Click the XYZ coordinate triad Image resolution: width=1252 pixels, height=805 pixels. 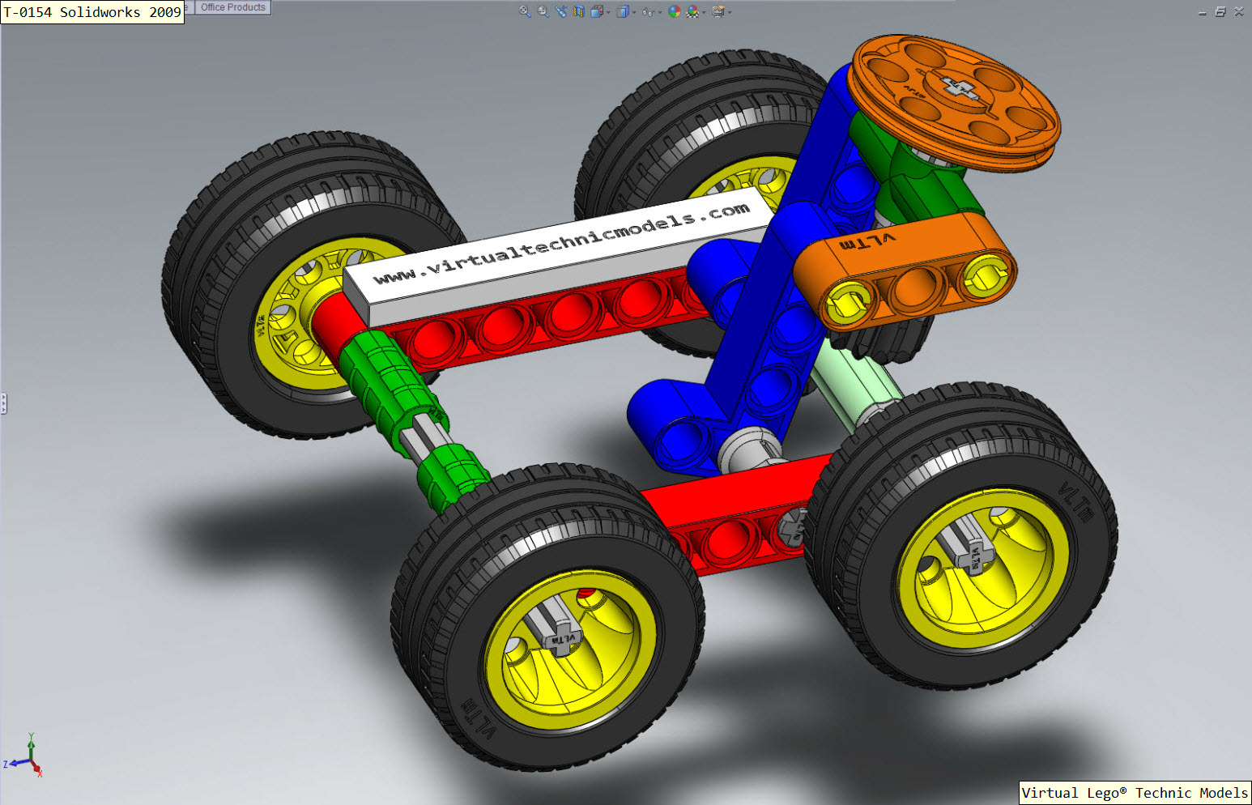[24, 756]
